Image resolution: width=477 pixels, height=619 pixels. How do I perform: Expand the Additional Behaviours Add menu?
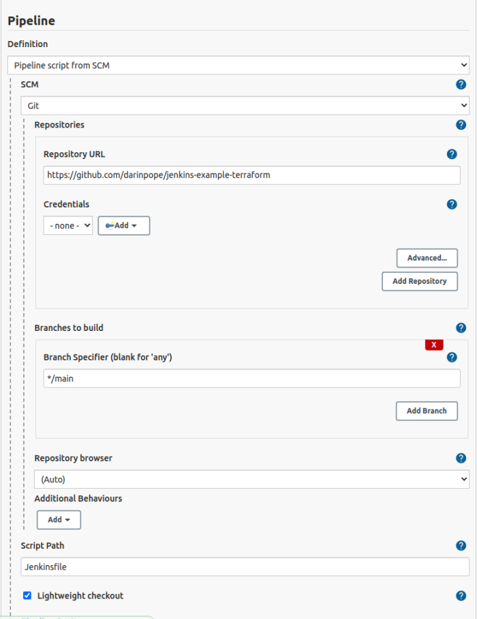(59, 519)
